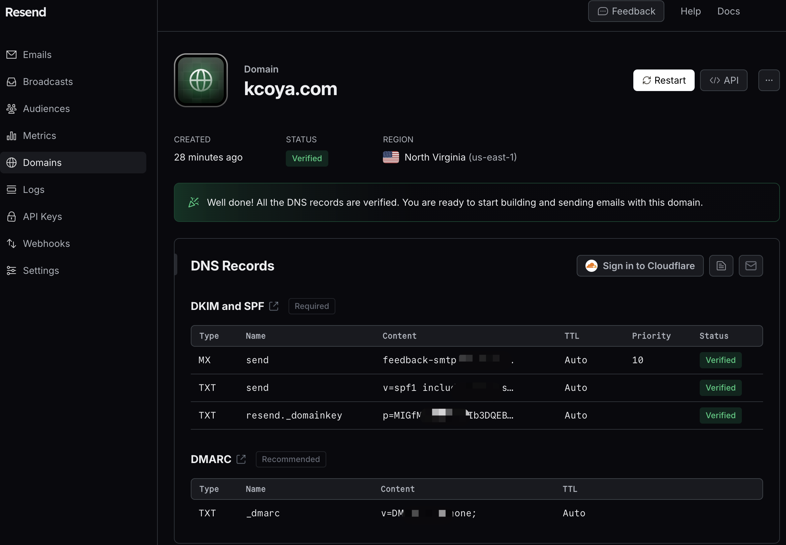
Task: Click the API code button
Action: 724,80
